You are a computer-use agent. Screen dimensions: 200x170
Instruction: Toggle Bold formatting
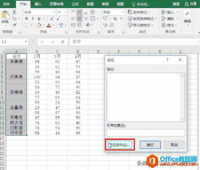click(x=27, y=19)
